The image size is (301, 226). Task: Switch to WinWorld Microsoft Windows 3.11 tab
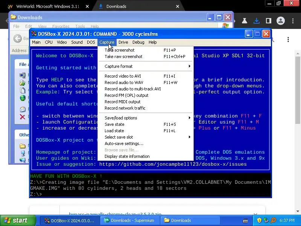click(x=48, y=6)
